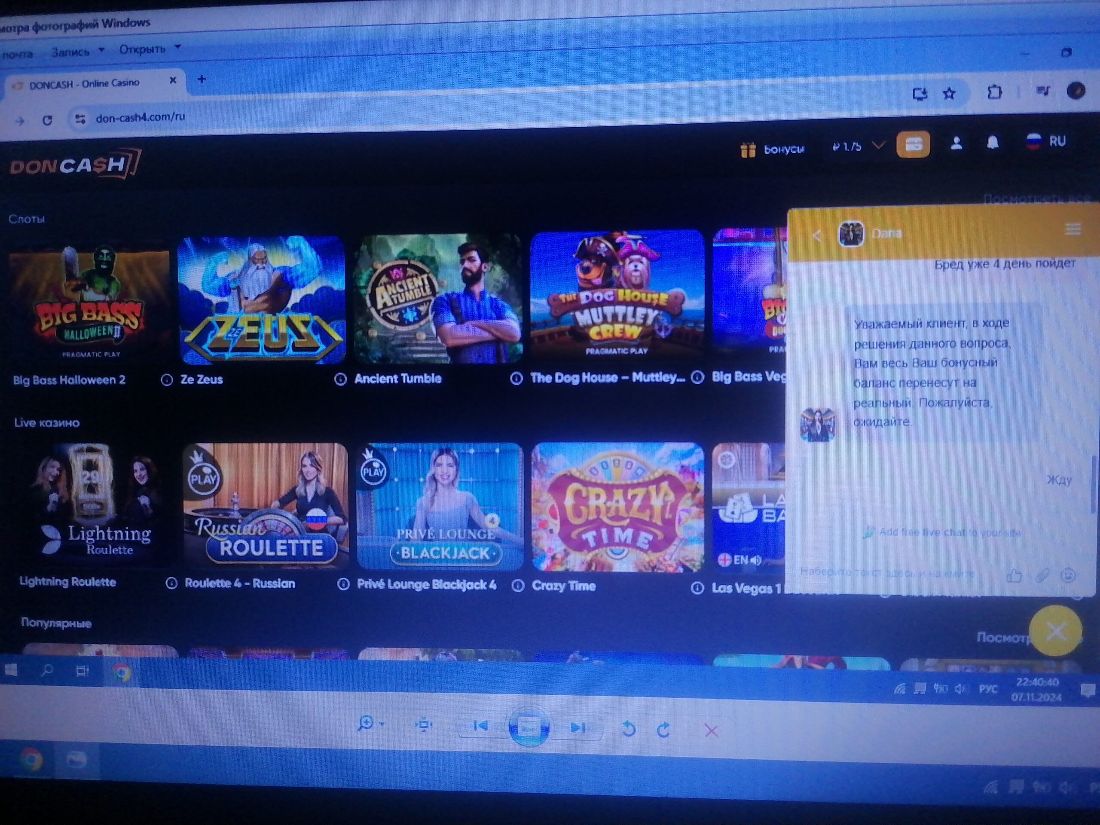Show info icon beside Ze Zeus title
This screenshot has width=1100, height=825.
click(x=167, y=380)
